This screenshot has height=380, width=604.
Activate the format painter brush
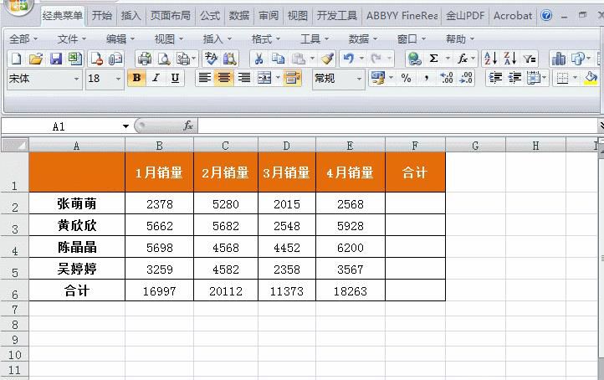pyautogui.click(x=328, y=59)
